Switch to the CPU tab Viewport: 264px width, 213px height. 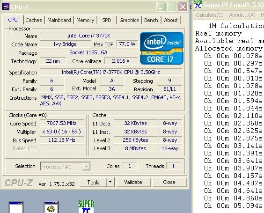[x=13, y=20]
